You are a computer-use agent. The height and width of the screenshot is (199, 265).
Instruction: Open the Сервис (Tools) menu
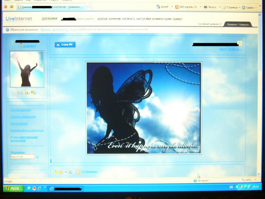click(x=249, y=8)
